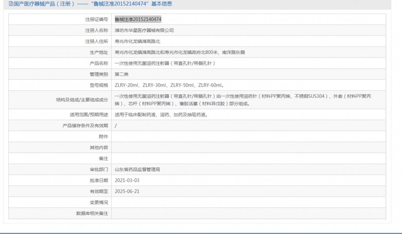Click the 附件 row label
The height and width of the screenshot is (234, 402).
104,137
